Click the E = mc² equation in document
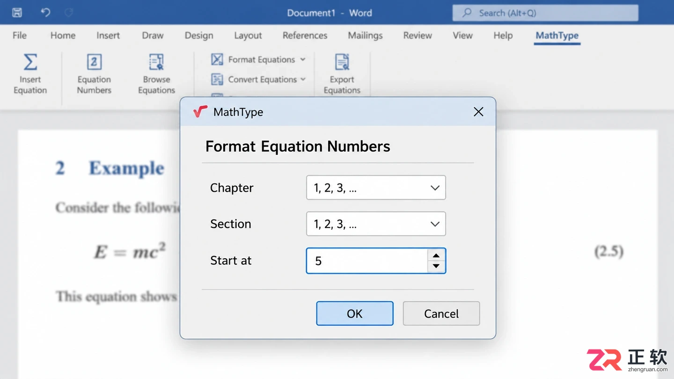Viewport: 674px width, 379px height. [130, 251]
